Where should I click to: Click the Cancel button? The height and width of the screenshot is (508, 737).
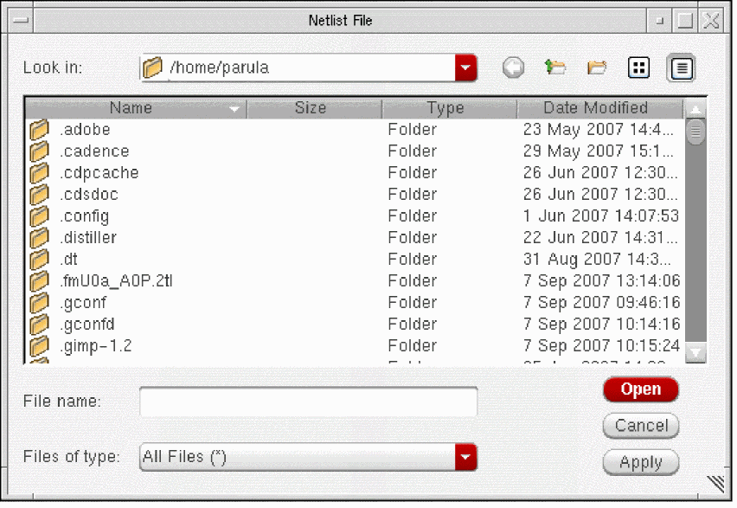pyautogui.click(x=641, y=426)
